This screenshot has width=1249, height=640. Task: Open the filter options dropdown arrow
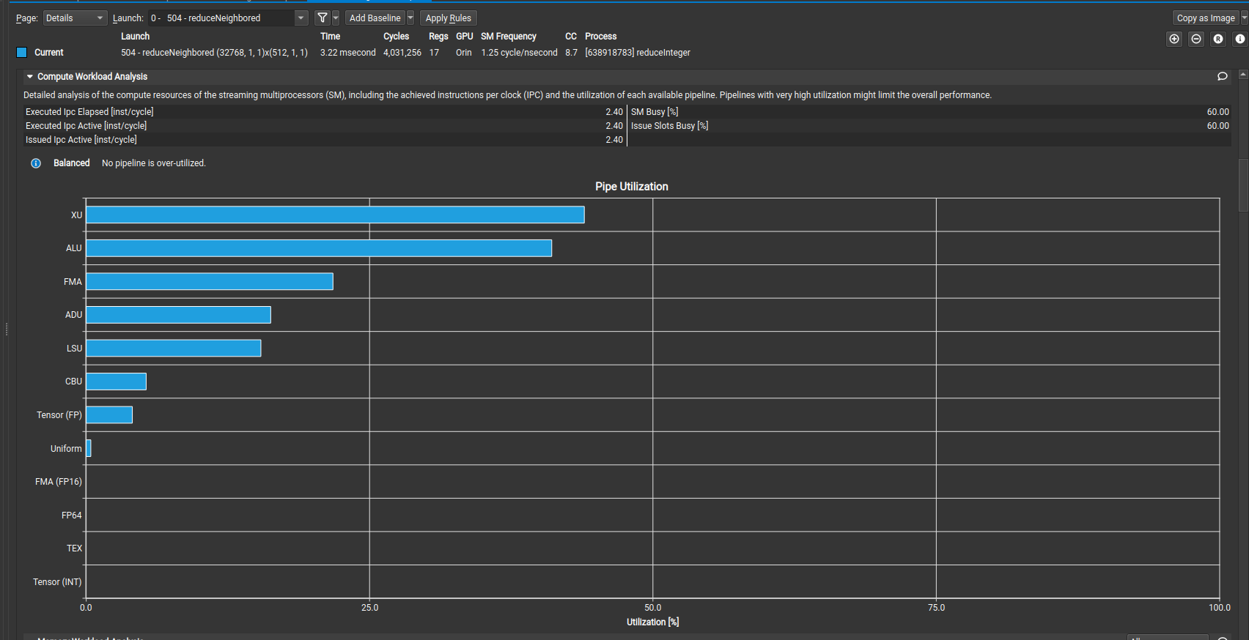[x=336, y=18]
